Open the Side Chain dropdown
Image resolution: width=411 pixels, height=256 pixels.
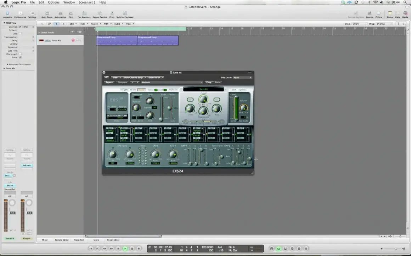point(242,78)
